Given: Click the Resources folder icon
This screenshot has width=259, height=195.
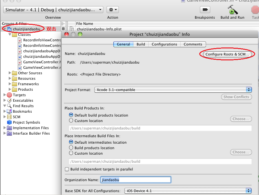Looking at the screenshot, I should click(x=15, y=78).
